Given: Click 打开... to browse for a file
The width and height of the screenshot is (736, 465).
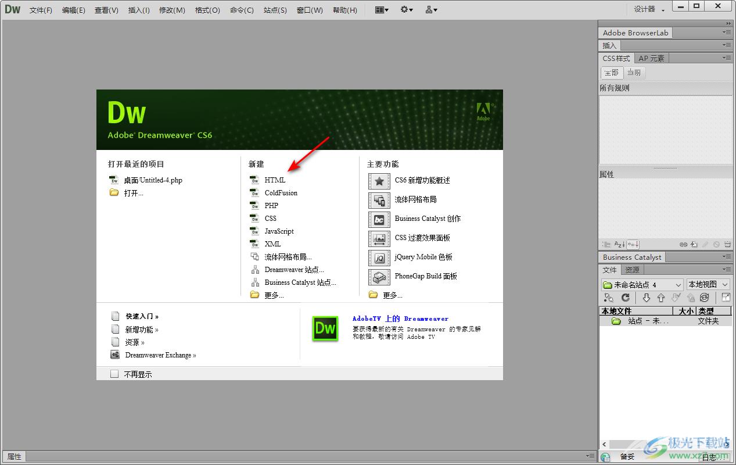Looking at the screenshot, I should 134,193.
